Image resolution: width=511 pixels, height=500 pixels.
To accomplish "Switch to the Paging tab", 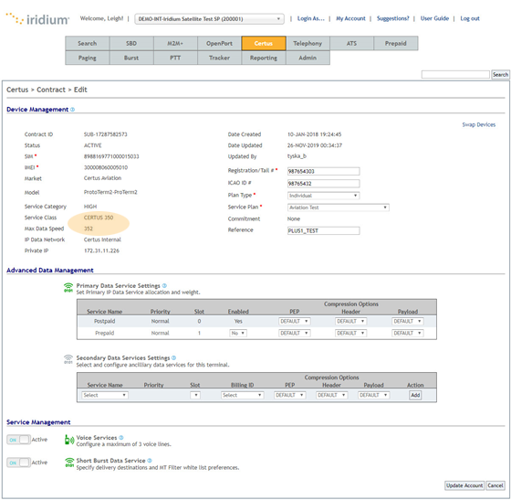I will pyautogui.click(x=88, y=58).
